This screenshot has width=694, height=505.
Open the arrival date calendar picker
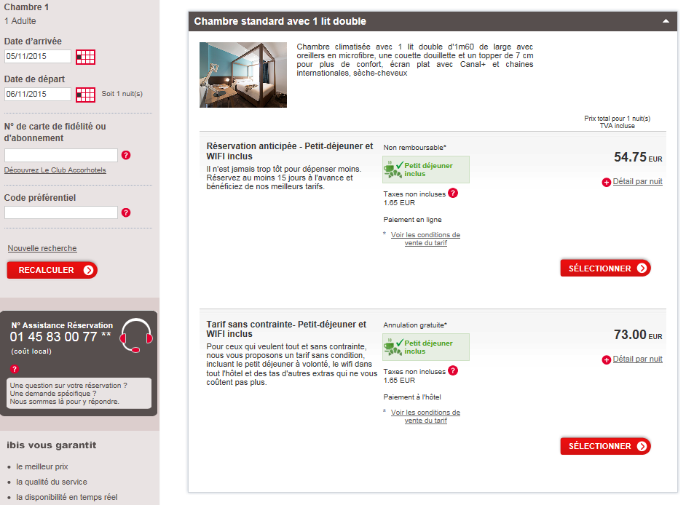click(85, 57)
